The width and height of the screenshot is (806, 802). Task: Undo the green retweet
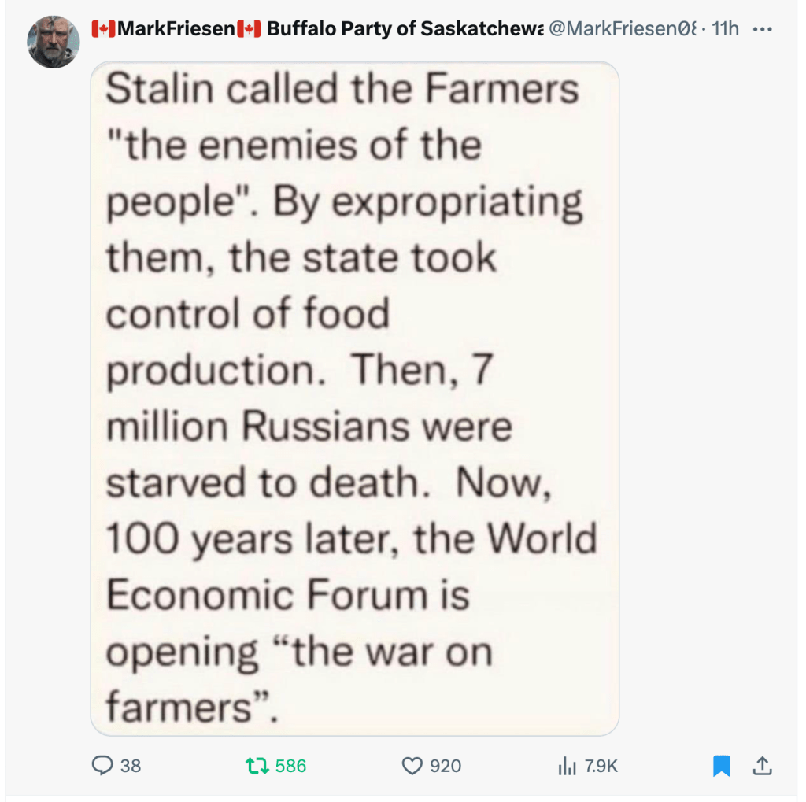[x=255, y=765]
